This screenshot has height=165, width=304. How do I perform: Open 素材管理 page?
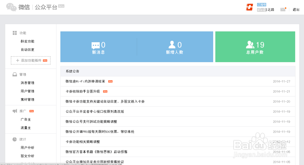pos(28,99)
